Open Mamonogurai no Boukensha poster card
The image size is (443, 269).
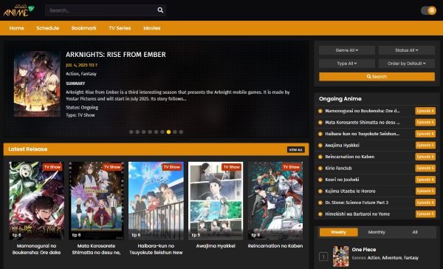pyautogui.click(x=37, y=201)
